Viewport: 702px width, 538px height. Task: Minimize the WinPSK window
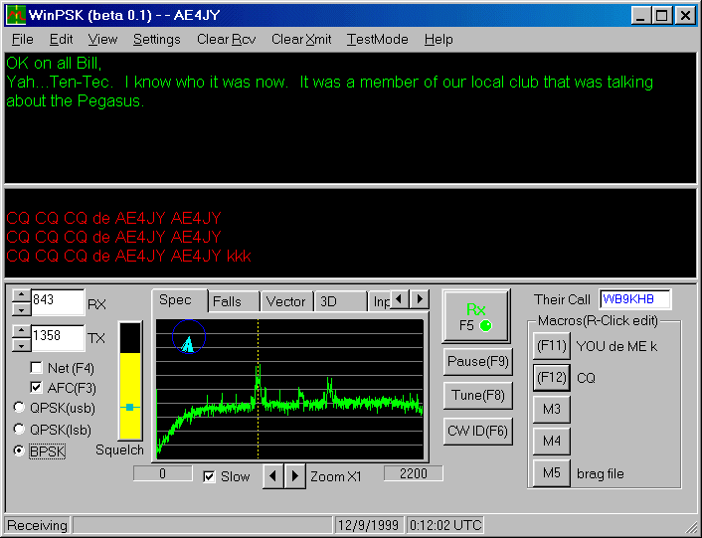[640, 16]
